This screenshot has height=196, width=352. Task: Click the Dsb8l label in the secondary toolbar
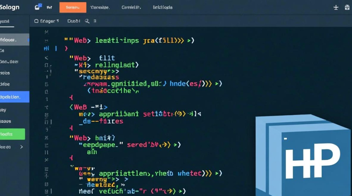(x=74, y=21)
